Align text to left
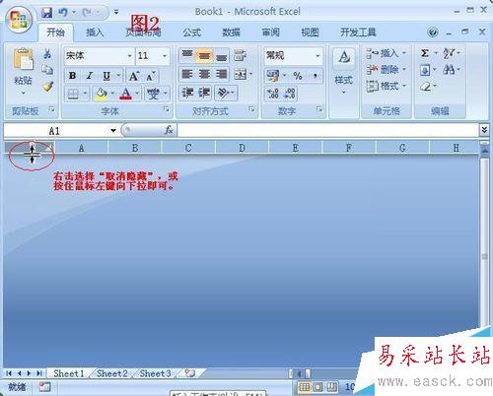 (x=187, y=75)
